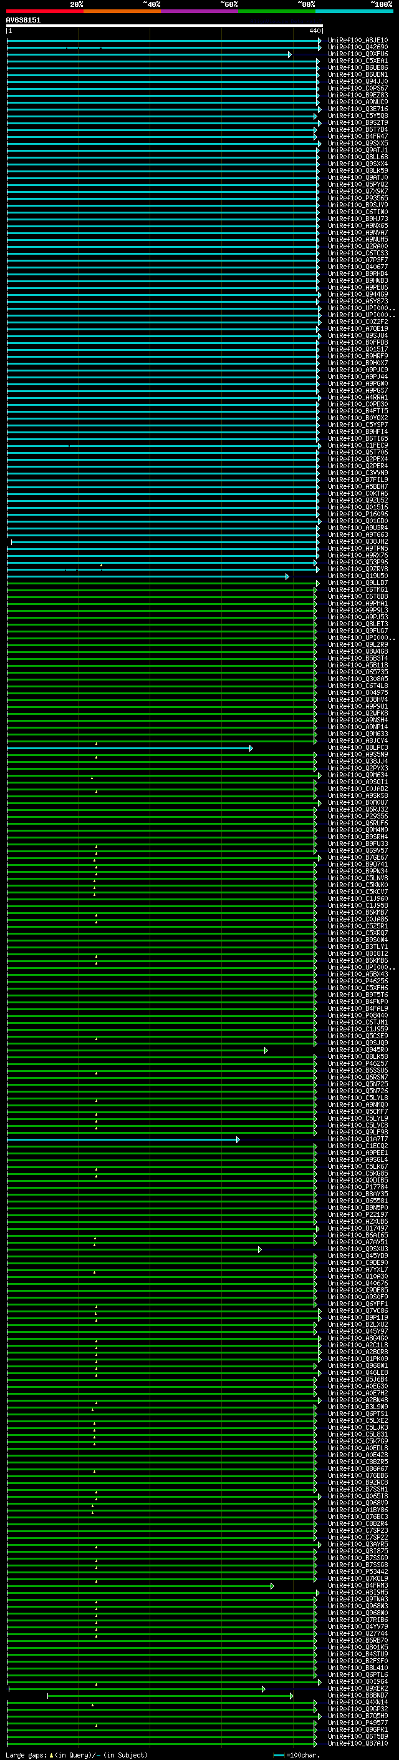Select hit label UniRef100_Q42690
The width and height of the screenshot is (399, 1760).
(x=358, y=47)
